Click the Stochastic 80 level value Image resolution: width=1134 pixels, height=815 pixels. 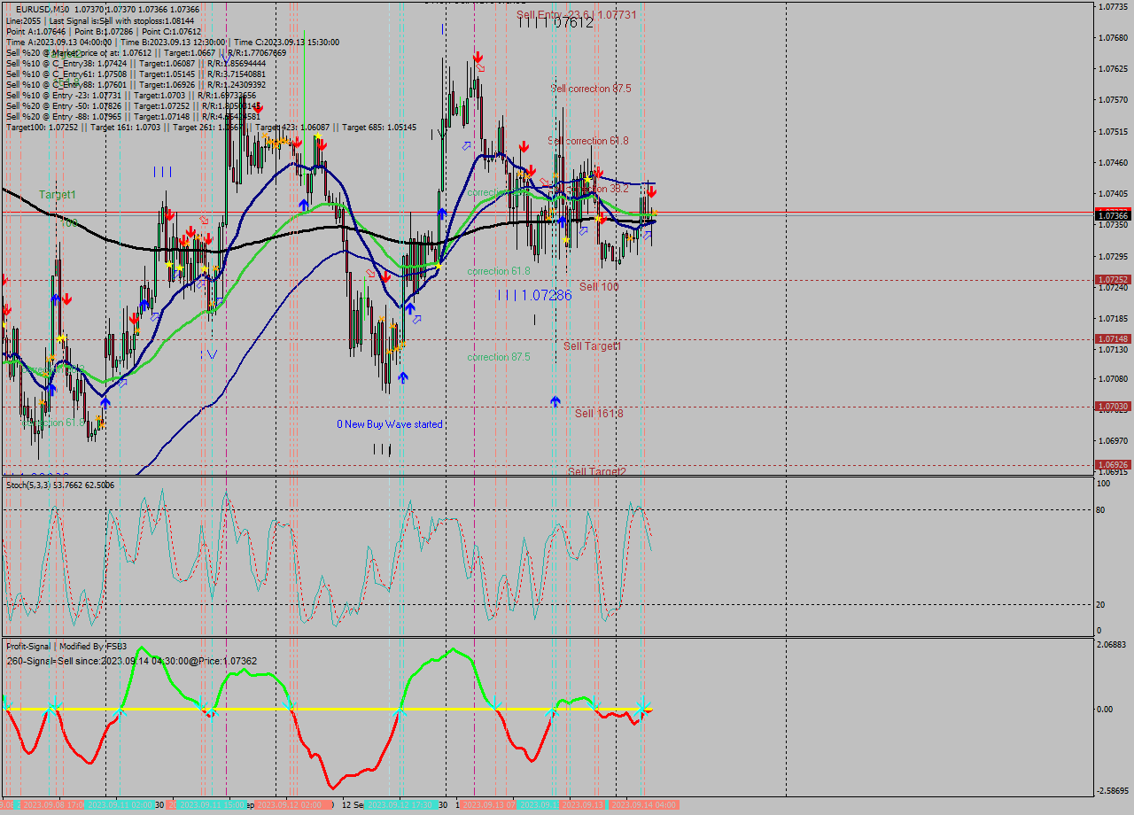[x=1101, y=509]
